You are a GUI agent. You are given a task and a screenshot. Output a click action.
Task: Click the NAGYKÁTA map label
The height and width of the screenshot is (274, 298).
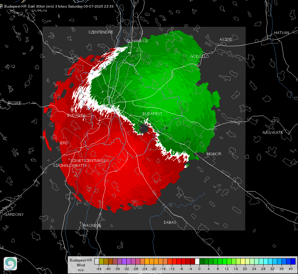pos(272,132)
